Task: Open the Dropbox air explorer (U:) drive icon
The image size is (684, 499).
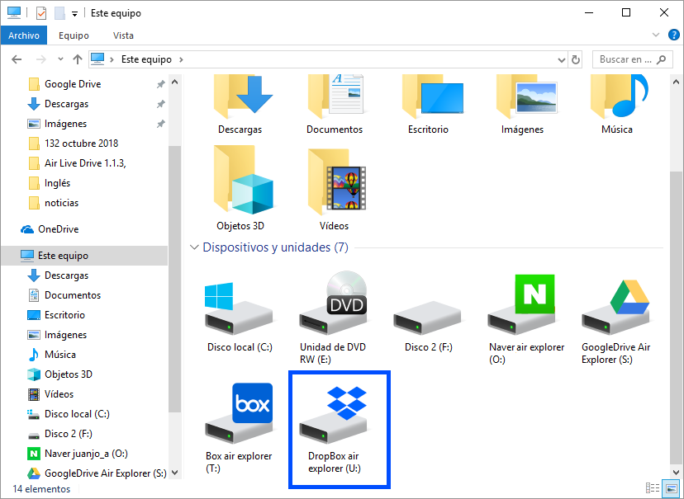Action: [335, 415]
